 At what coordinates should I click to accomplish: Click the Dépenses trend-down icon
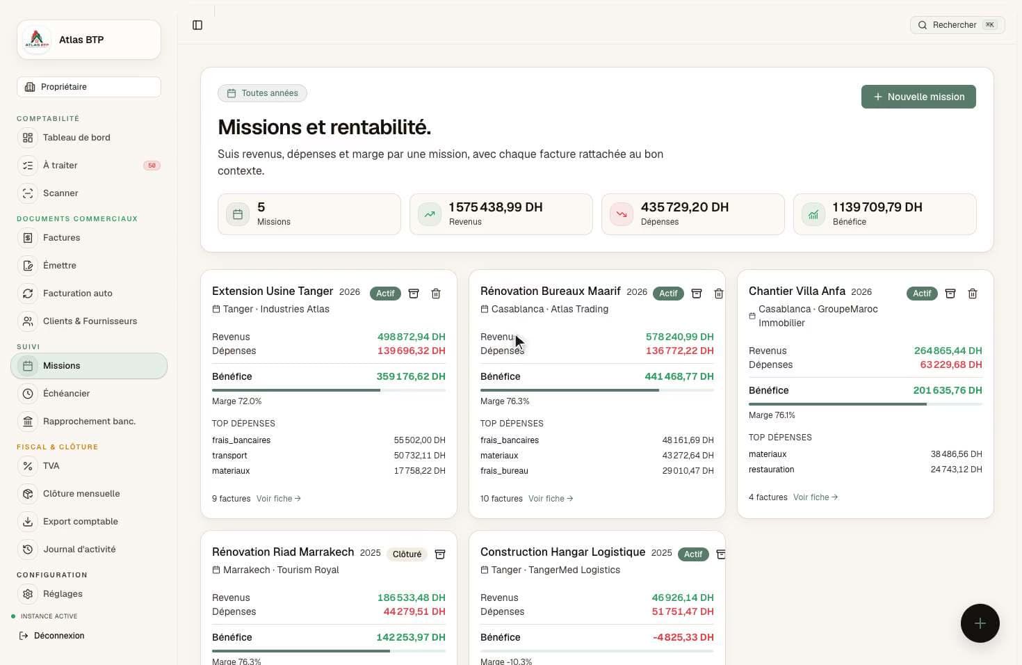[x=622, y=214]
